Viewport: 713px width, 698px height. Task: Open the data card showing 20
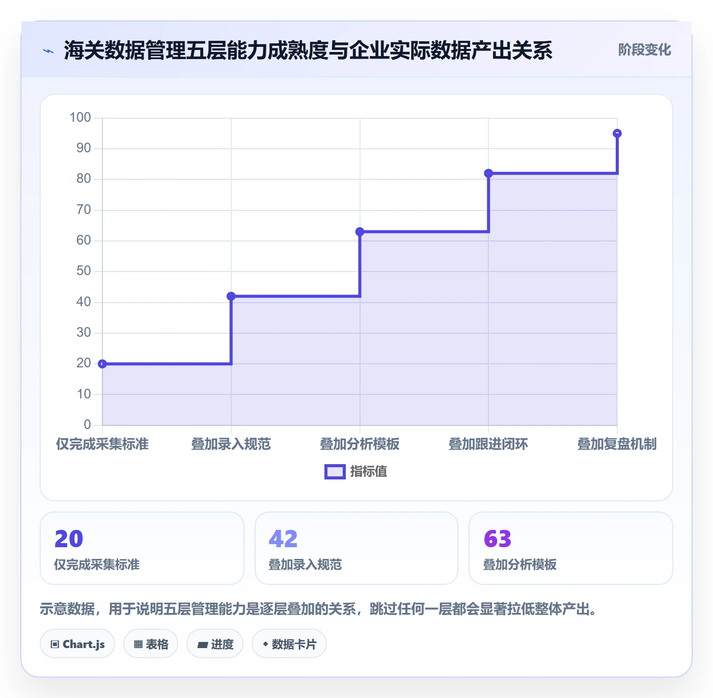pyautogui.click(x=142, y=548)
